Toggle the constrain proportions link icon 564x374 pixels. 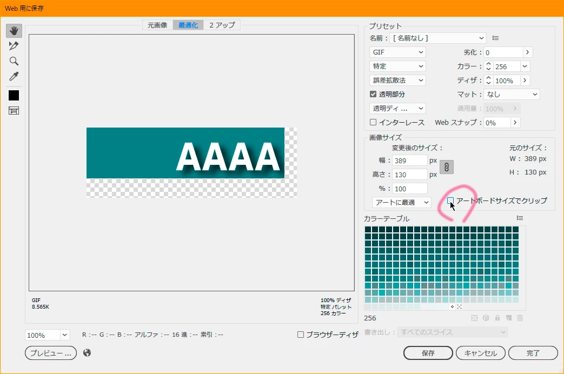tap(446, 167)
